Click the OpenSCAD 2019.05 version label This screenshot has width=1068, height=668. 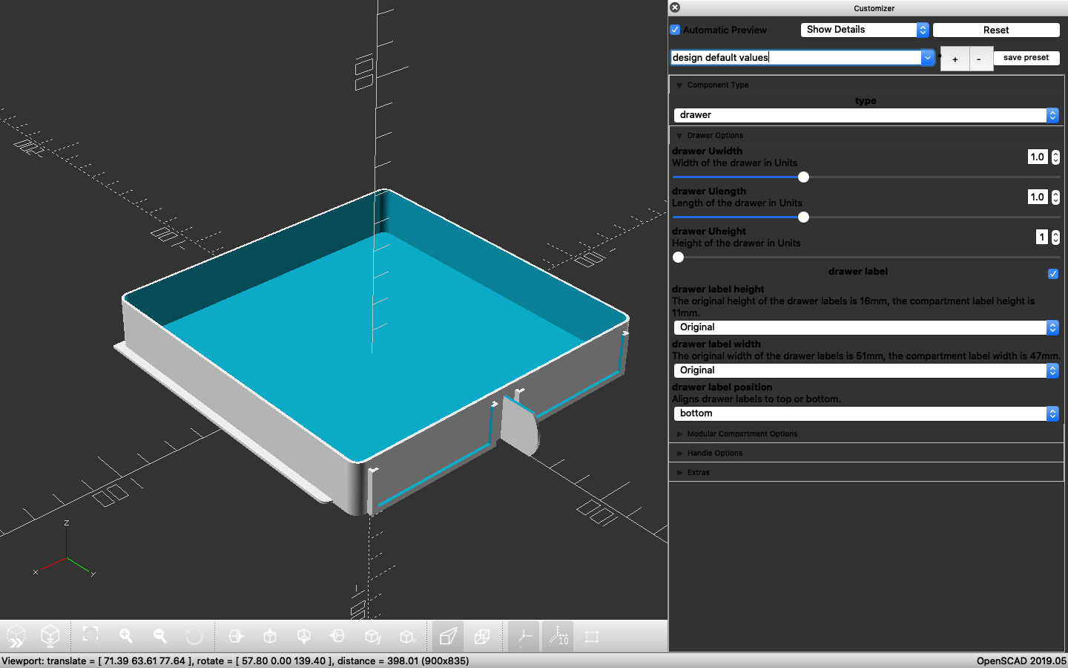(x=1021, y=661)
